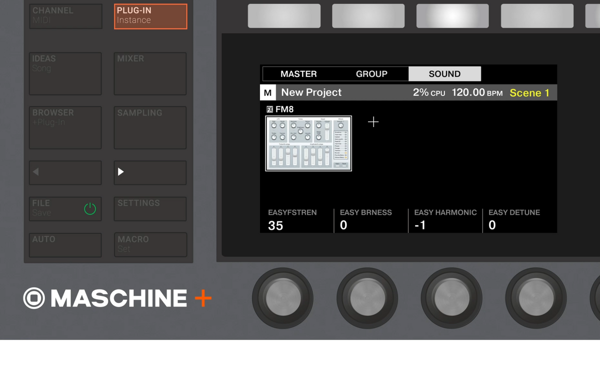Click the knob below EASY HARMONIC
This screenshot has width=600, height=387.
(451, 298)
